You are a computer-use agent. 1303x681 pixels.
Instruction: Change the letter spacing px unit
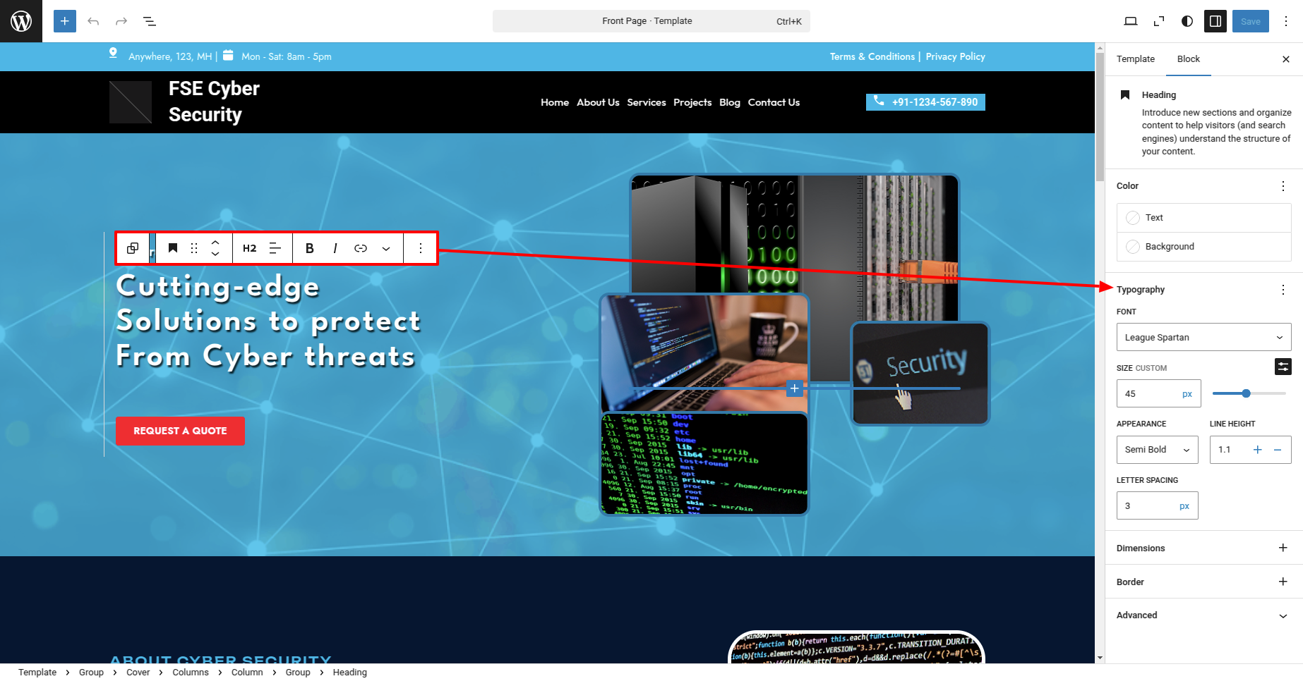[x=1184, y=506]
